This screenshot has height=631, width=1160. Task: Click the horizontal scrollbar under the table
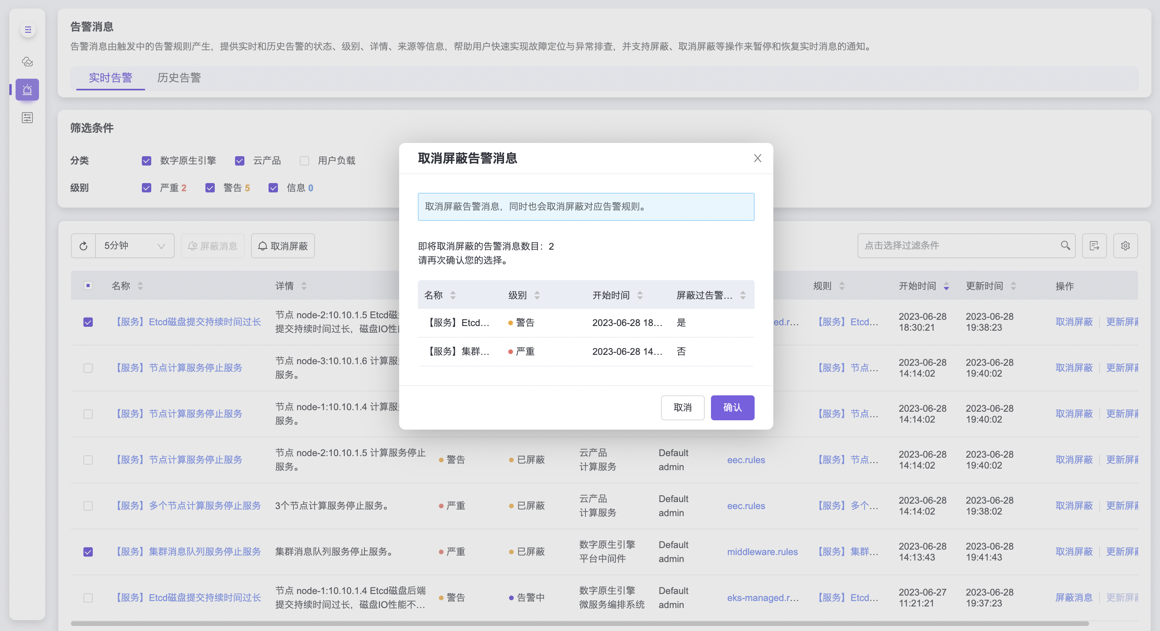point(579,623)
